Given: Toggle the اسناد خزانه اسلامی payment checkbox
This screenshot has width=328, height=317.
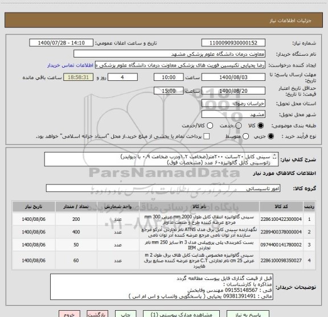Looking at the screenshot, I should [x=207, y=137].
